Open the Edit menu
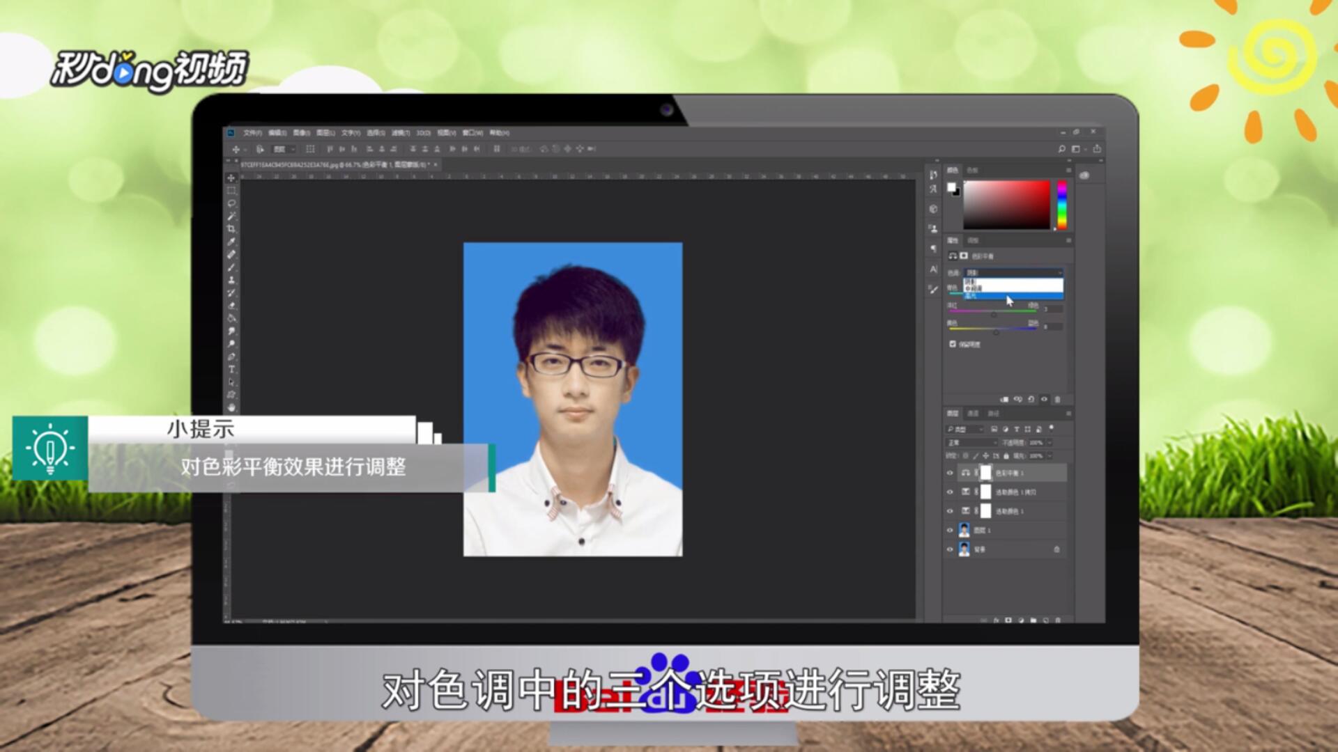Viewport: 1338px width, 752px height. click(x=277, y=132)
